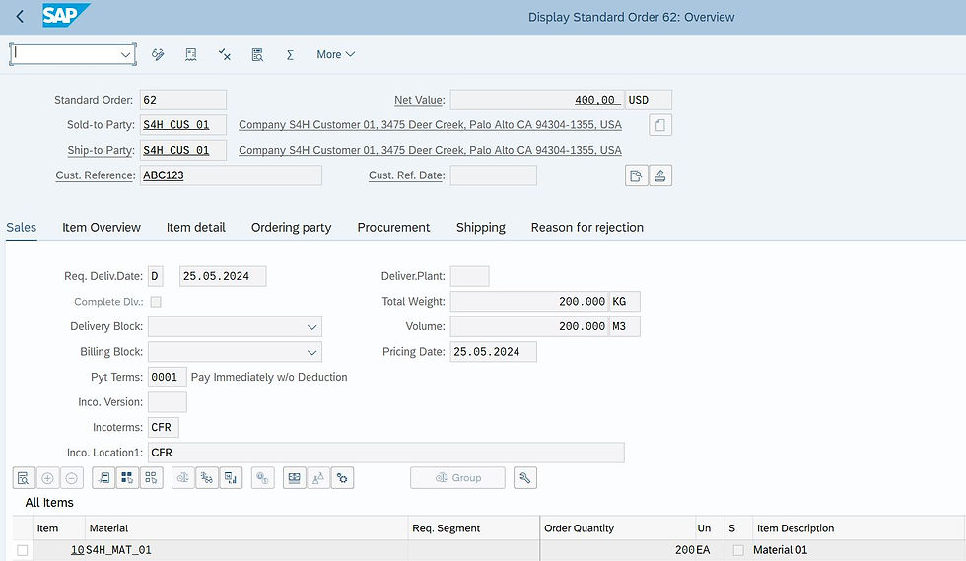Screen dimensions: 966x561
Task: Click the Sold-to Party field S4H_CUS_01
Action: click(x=183, y=125)
